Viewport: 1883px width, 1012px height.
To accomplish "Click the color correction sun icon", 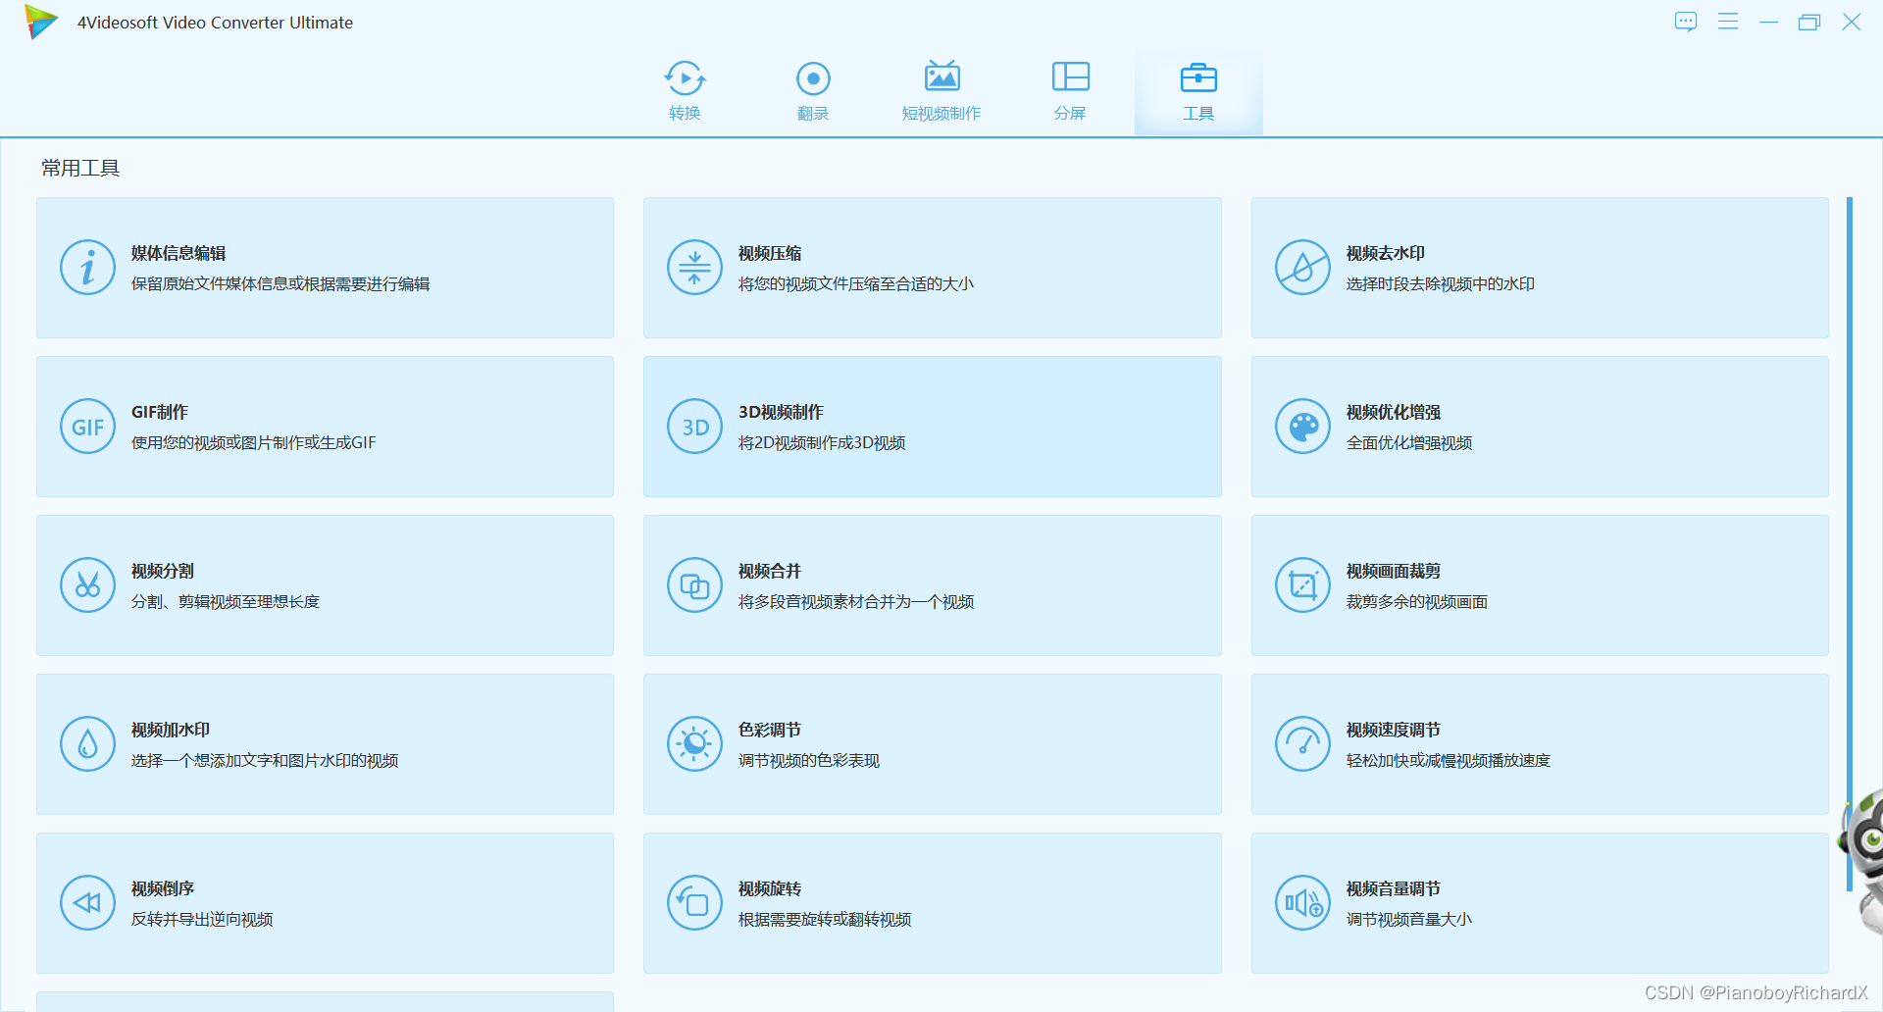I will click(x=694, y=744).
